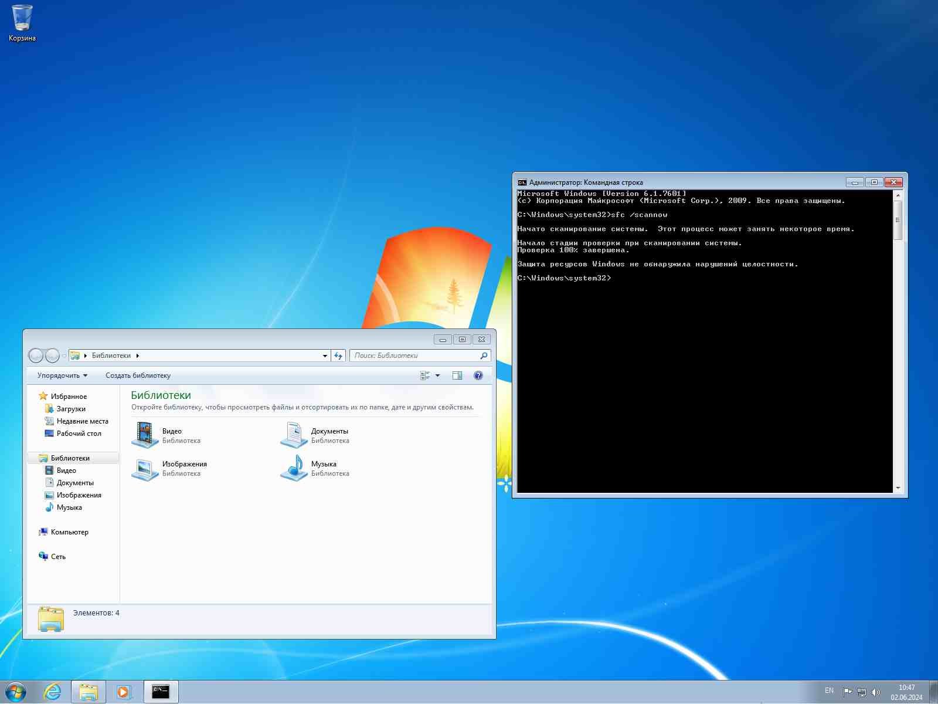Viewport: 938px width, 704px height.
Task: Click the libraries icon in Explorer details pane
Action: pos(51,620)
